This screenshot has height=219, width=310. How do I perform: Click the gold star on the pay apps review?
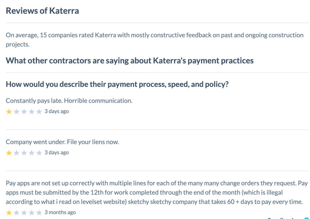coord(9,212)
